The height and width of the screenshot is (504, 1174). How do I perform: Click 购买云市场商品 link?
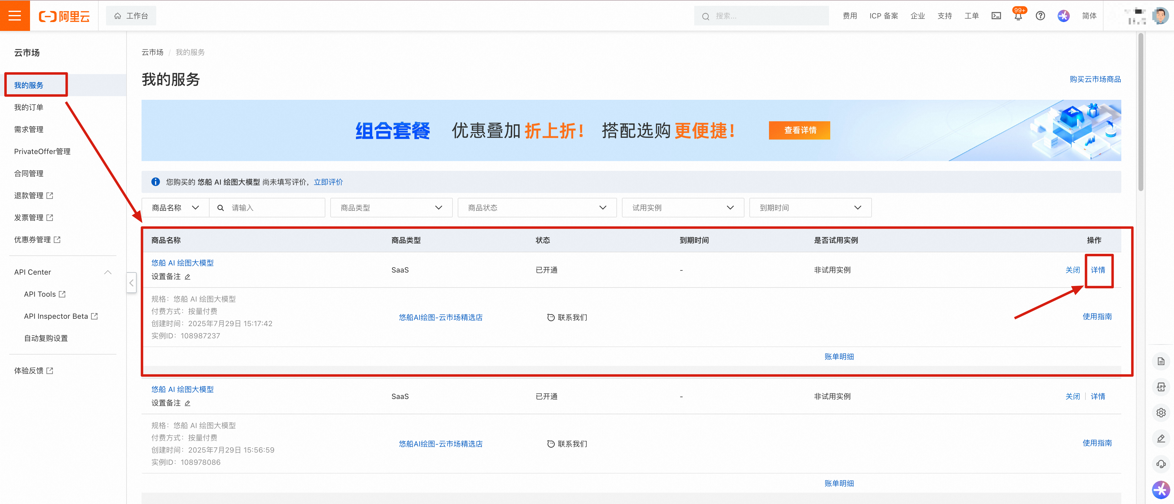(x=1095, y=79)
